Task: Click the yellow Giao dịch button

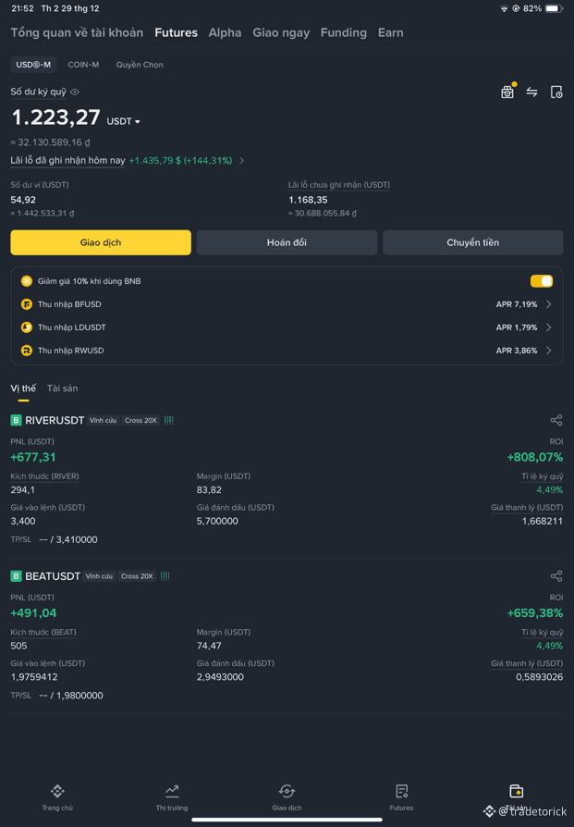Action: (x=101, y=242)
